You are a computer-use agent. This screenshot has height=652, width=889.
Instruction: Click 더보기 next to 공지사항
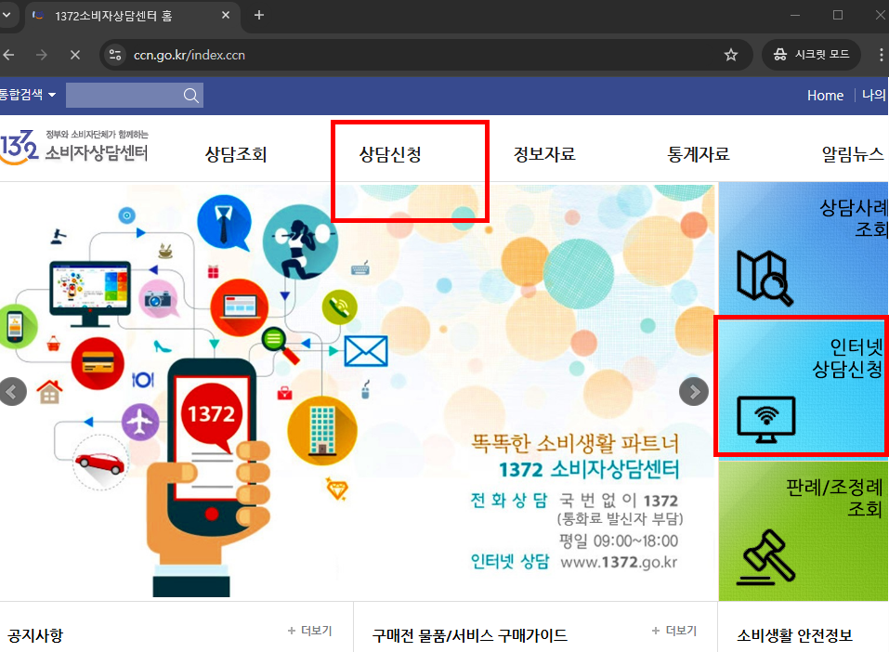click(x=309, y=631)
